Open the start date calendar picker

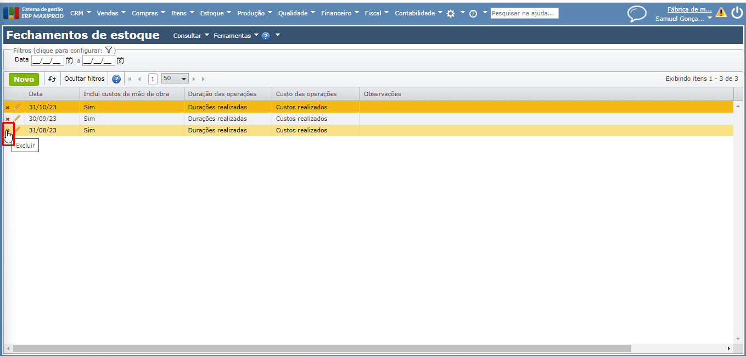coord(69,60)
